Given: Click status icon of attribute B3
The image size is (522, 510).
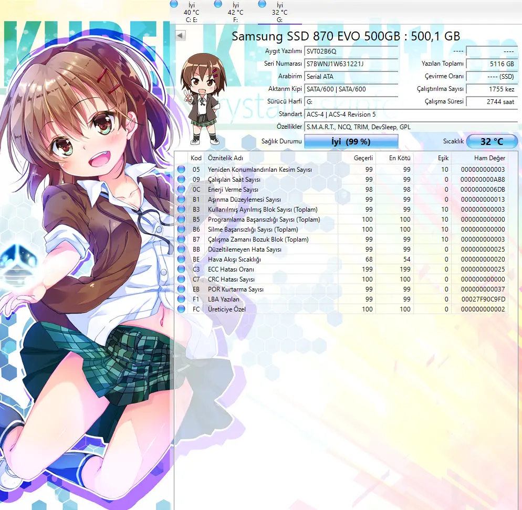Looking at the screenshot, I should click(181, 210).
